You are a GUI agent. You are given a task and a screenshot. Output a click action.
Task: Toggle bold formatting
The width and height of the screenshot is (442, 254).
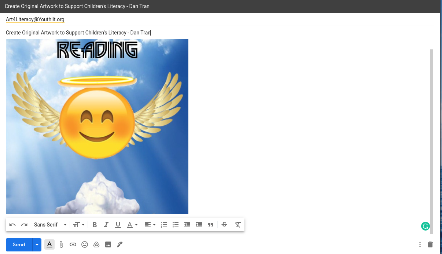point(95,225)
